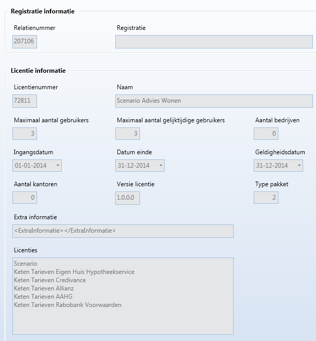Select Keten Tarieven Rabobank Voorwaarden entry
The width and height of the screenshot is (316, 341).
tap(67, 305)
